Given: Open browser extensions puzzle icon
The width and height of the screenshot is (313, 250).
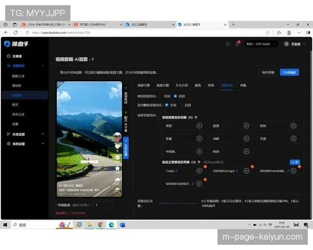Looking at the screenshot, I should point(279,32).
